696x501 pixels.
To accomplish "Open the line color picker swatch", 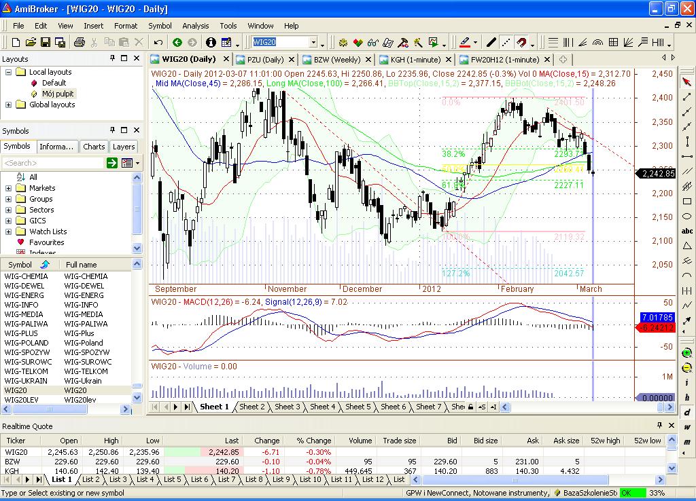I will tap(464, 42).
